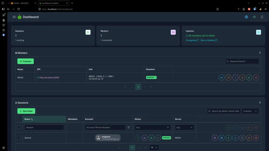Open the hamburger menu beside the Dashboard title
The image size is (269, 151).
pyautogui.click(x=14, y=17)
